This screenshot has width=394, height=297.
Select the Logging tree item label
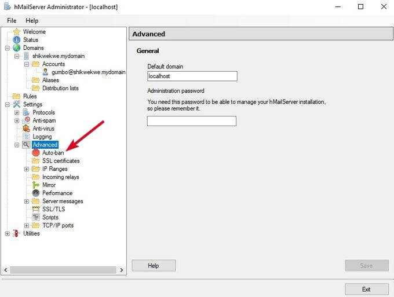42,137
